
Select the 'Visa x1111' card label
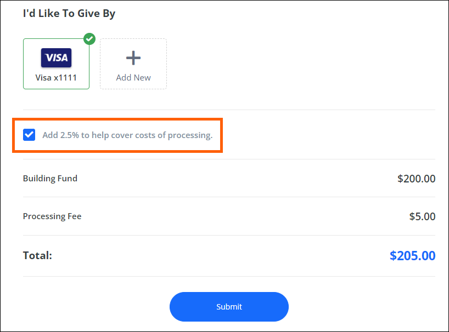(x=56, y=78)
